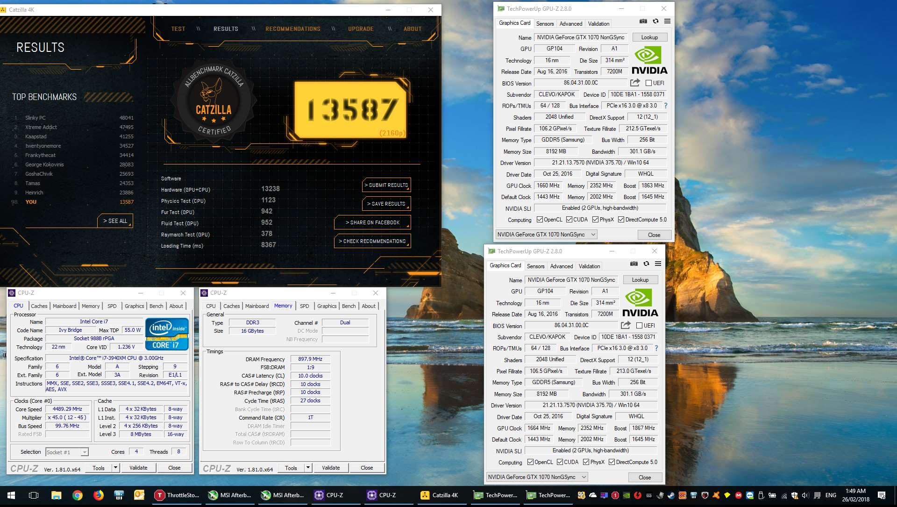Open the Action Center notifications icon
This screenshot has width=897, height=507.
coord(882,495)
